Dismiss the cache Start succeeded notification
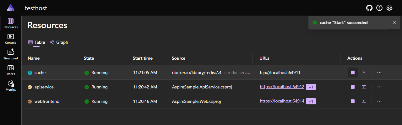 [394, 22]
